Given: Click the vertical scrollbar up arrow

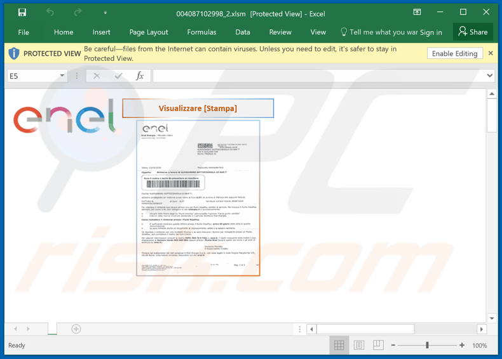Looking at the screenshot, I should [492, 94].
